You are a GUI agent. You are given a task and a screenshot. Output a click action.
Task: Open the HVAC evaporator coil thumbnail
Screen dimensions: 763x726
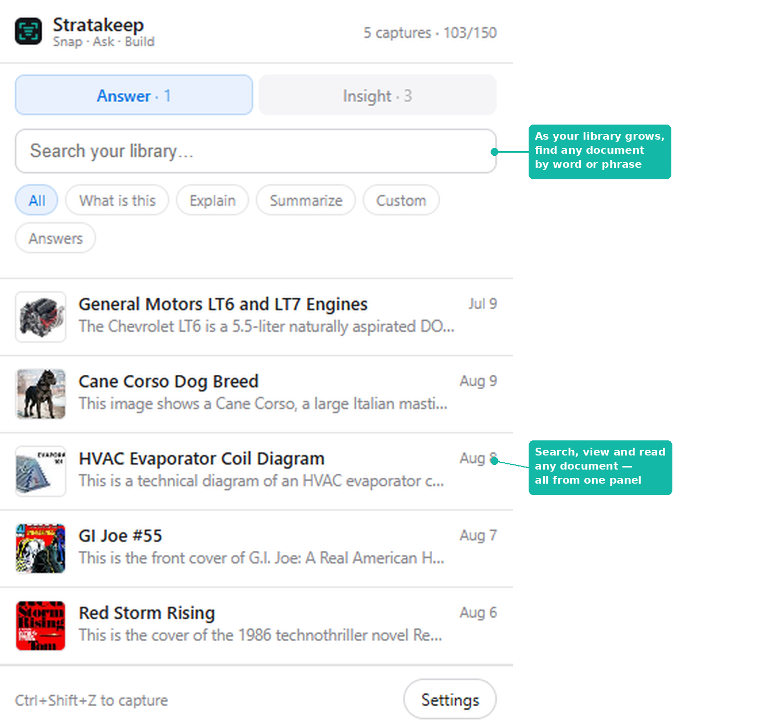[x=41, y=471]
